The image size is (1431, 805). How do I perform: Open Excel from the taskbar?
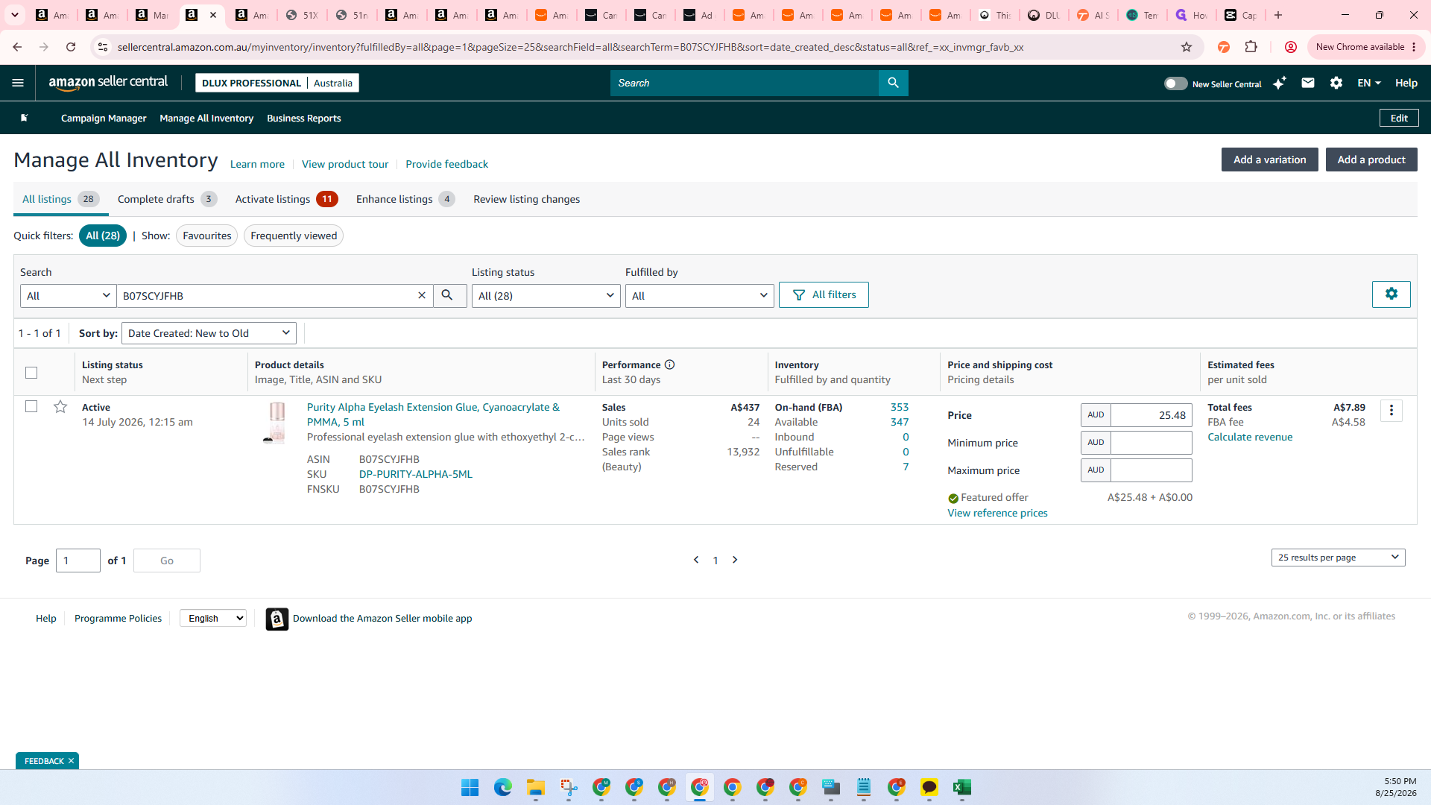[961, 787]
